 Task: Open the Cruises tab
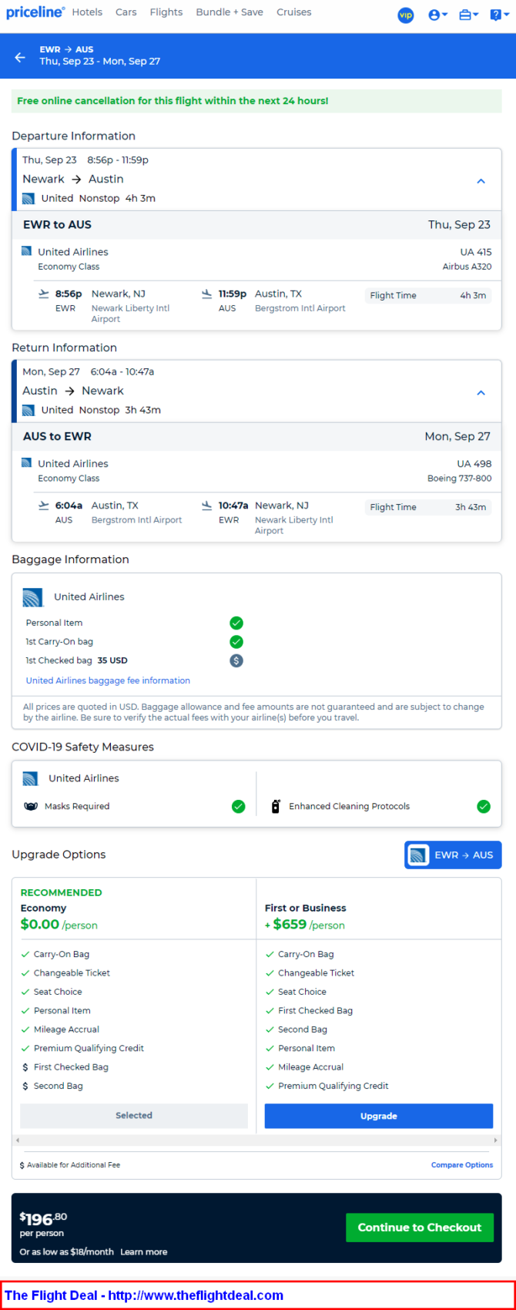click(294, 12)
